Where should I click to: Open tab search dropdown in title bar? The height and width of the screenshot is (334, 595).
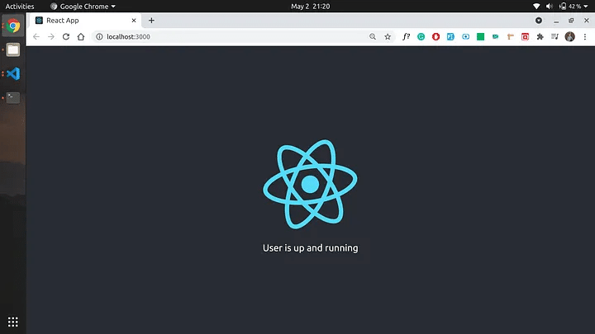(539, 21)
